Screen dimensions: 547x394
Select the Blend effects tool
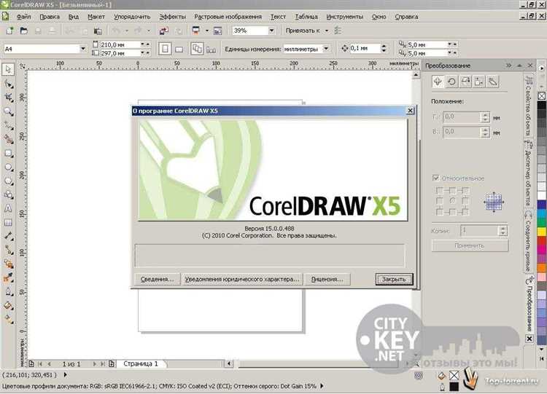(8, 264)
